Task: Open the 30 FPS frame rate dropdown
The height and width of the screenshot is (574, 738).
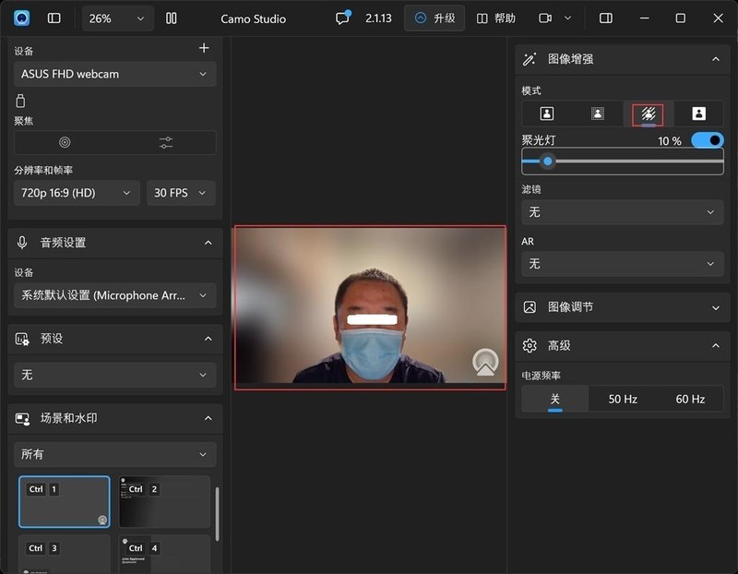Action: pyautogui.click(x=181, y=193)
